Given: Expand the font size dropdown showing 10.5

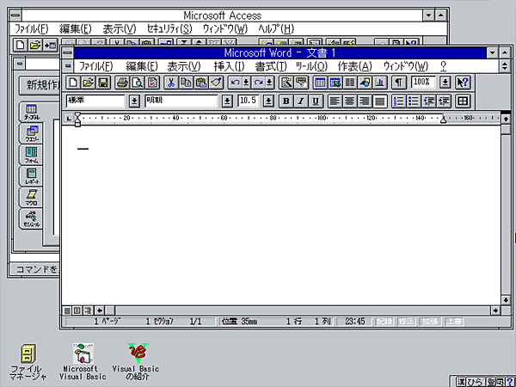Looking at the screenshot, I should click(269, 101).
